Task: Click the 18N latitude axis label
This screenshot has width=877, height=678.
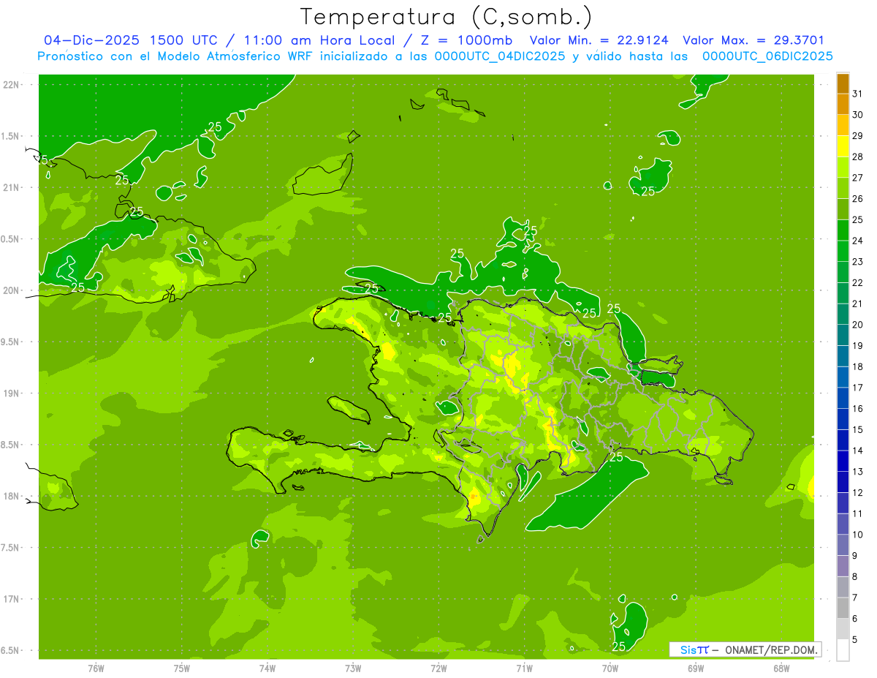Action: coord(11,496)
